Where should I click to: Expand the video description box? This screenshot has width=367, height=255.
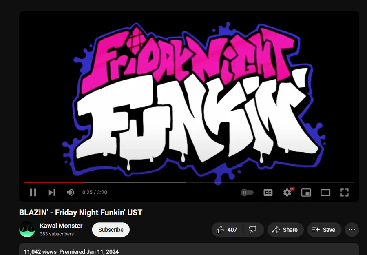click(189, 249)
